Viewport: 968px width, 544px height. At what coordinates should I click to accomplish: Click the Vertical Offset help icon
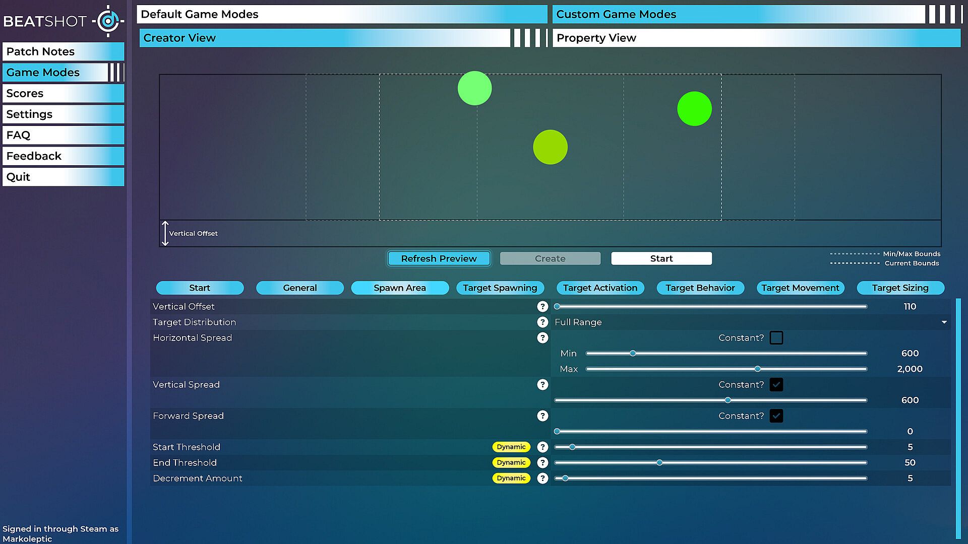point(542,306)
